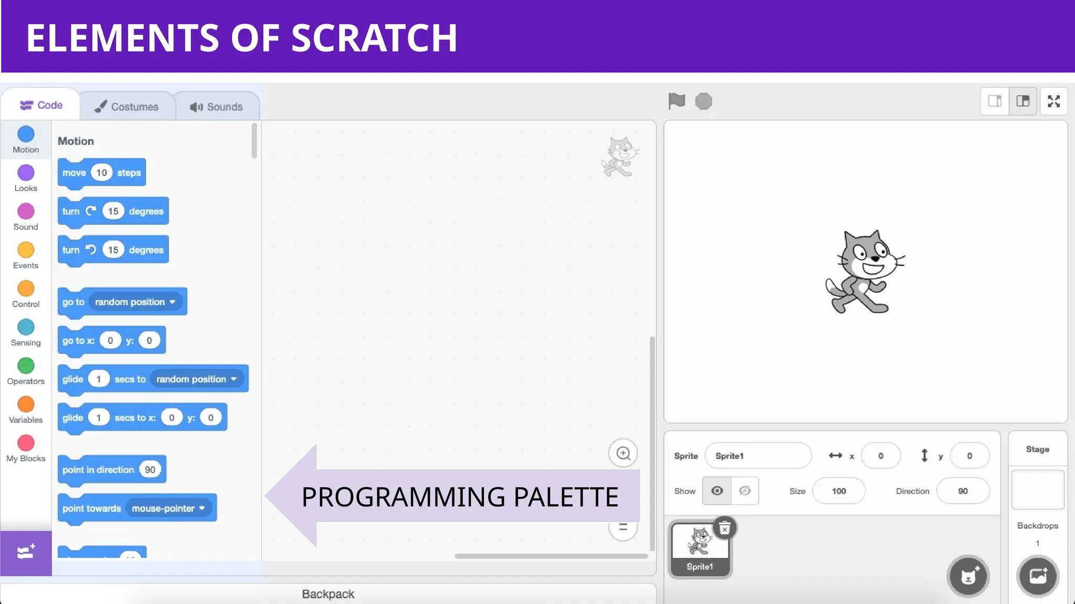Click the clockwise turn arrow icon
The width and height of the screenshot is (1075, 604).
[x=91, y=211]
